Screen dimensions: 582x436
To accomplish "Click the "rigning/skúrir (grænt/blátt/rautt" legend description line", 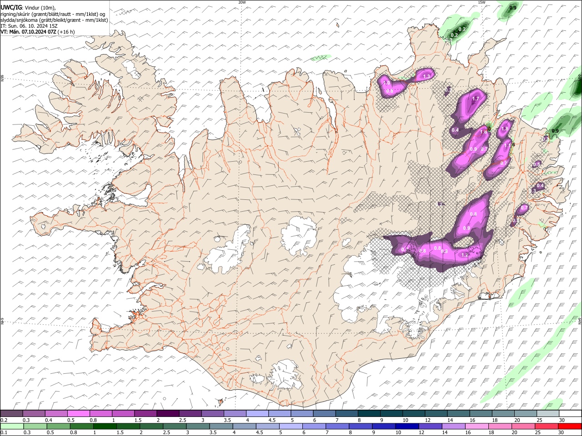I will [53, 14].
